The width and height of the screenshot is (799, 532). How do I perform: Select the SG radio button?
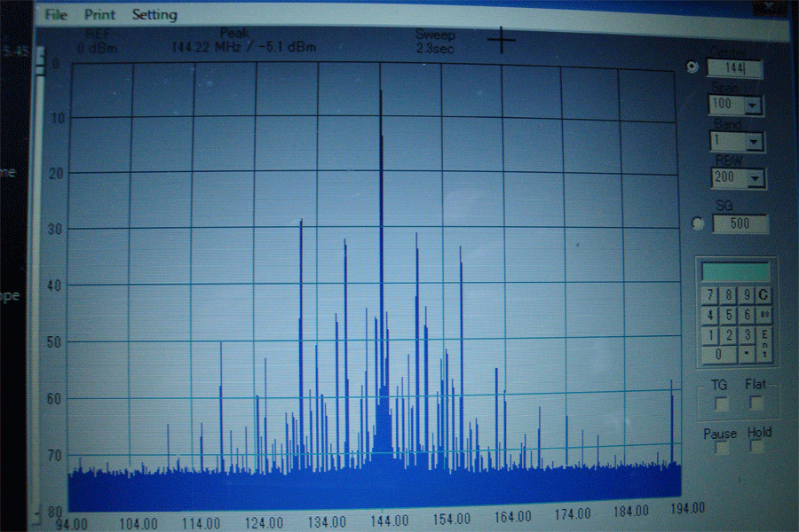click(x=698, y=223)
